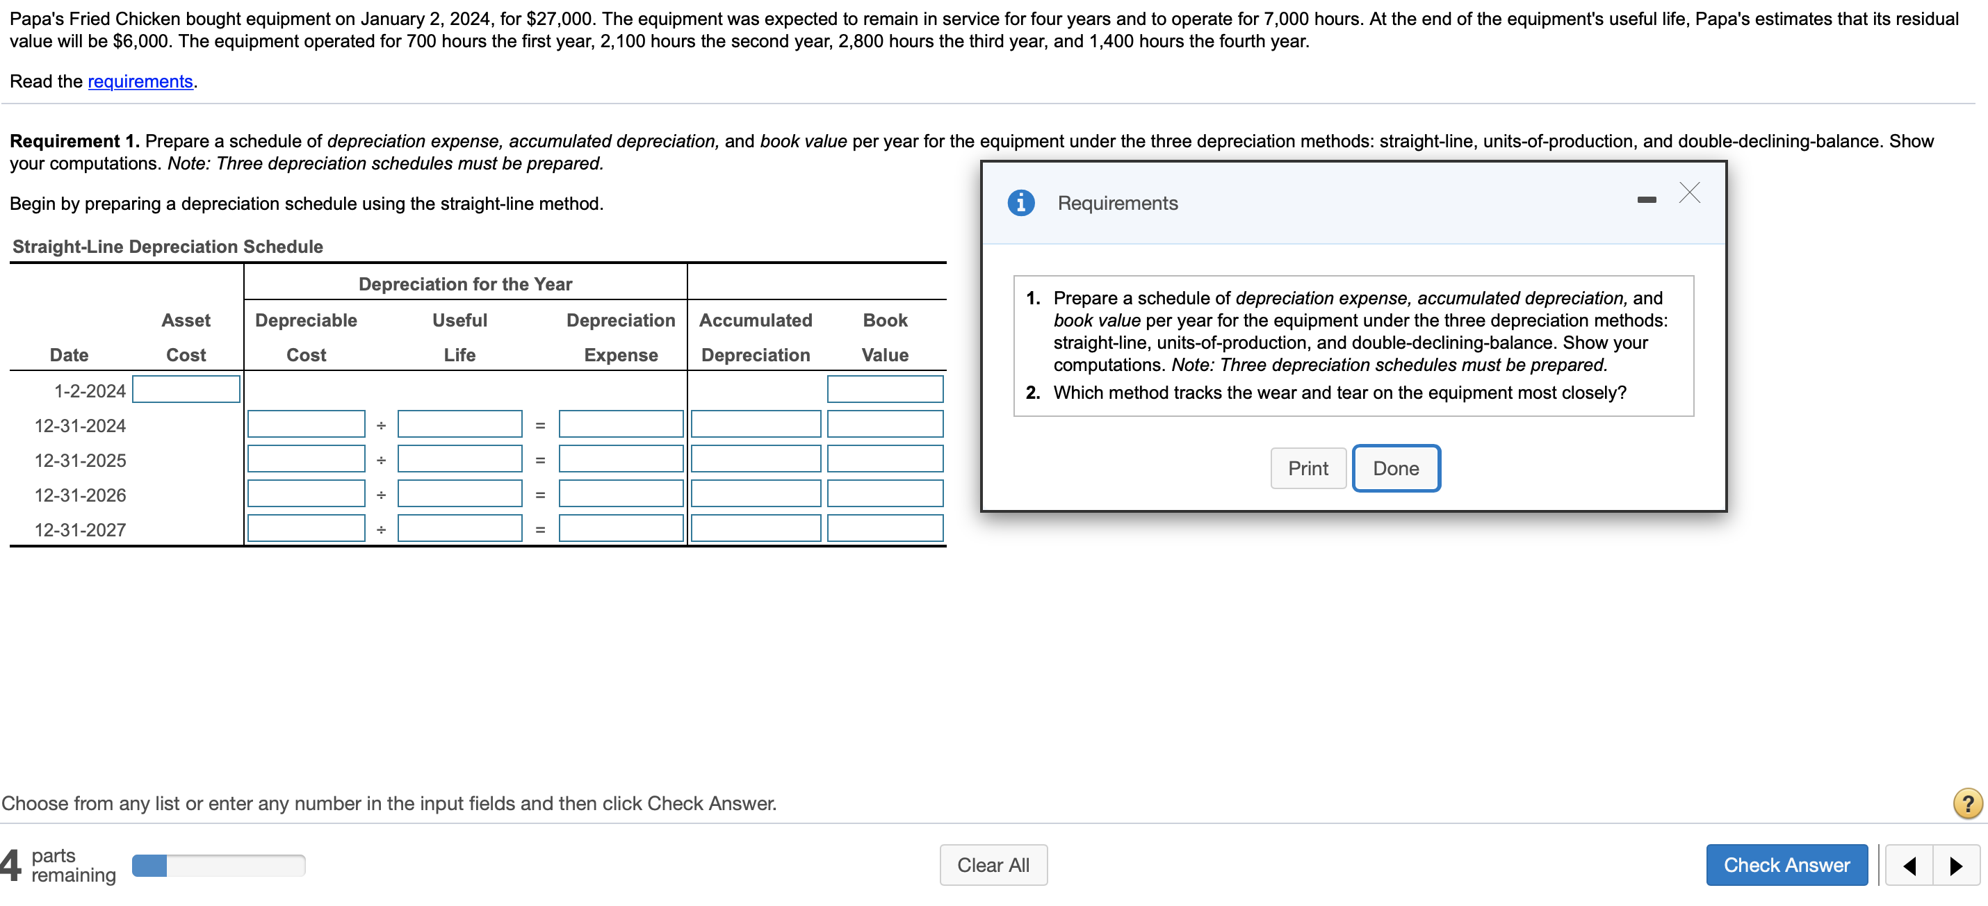Open the requirements link
Image resolution: width=1988 pixels, height=906 pixels.
(140, 82)
